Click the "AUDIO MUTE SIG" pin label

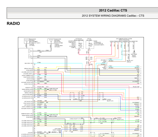click(28, 91)
